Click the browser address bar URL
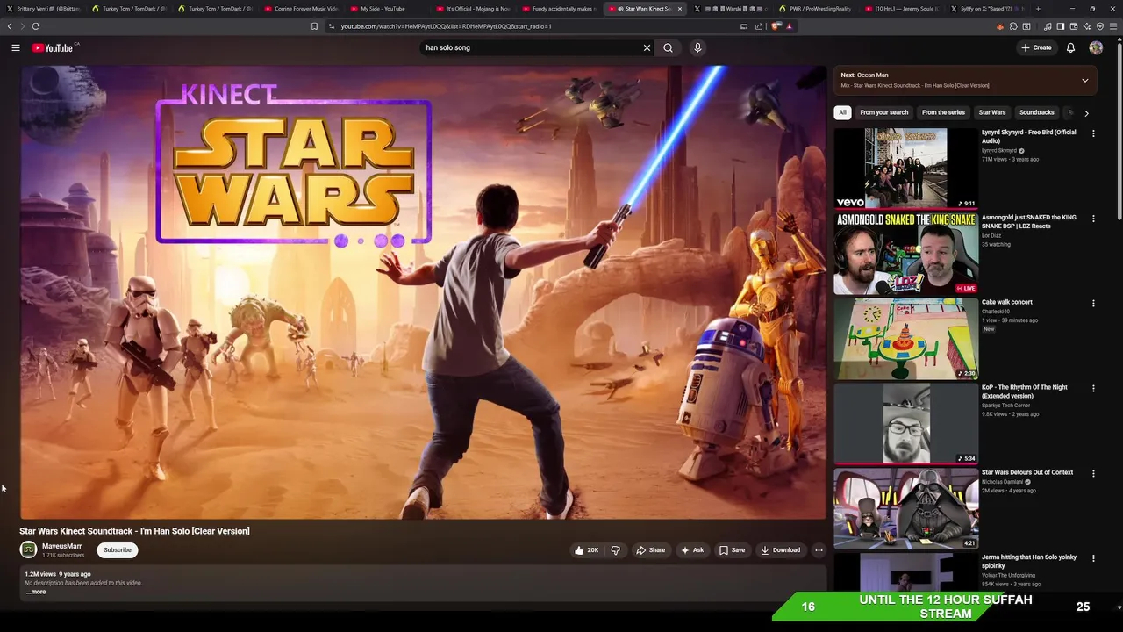 pos(446,26)
